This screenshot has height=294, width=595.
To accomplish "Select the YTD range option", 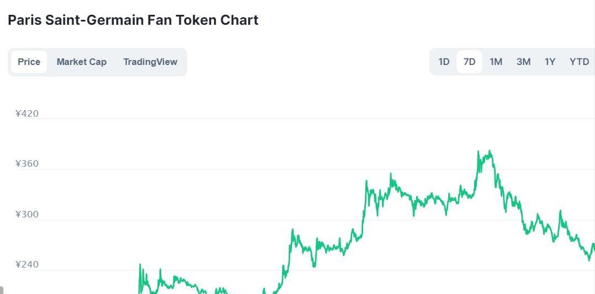I will pyautogui.click(x=579, y=62).
